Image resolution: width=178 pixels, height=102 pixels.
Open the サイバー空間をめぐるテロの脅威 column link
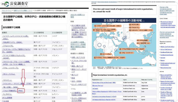79,99
